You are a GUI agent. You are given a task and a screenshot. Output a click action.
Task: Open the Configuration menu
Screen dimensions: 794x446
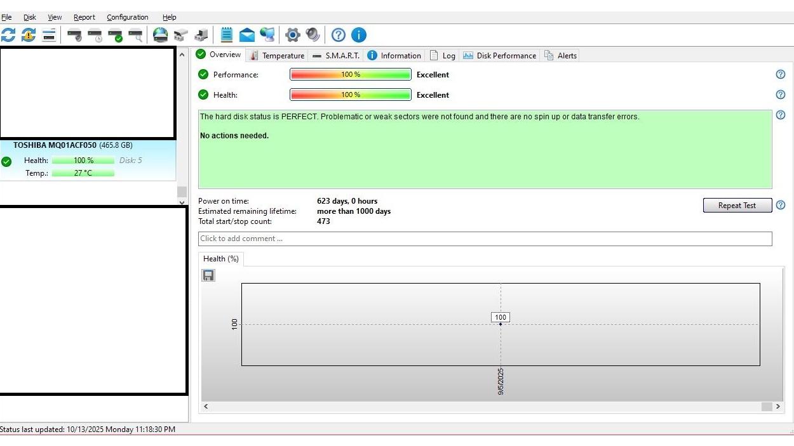coord(127,17)
